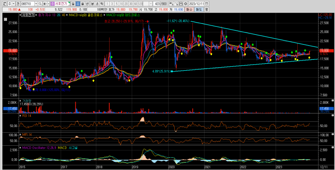Viewport: 335px width, 170px height.
Task: Open the 주 market type dropdown arrow
Action: pos(13,4)
